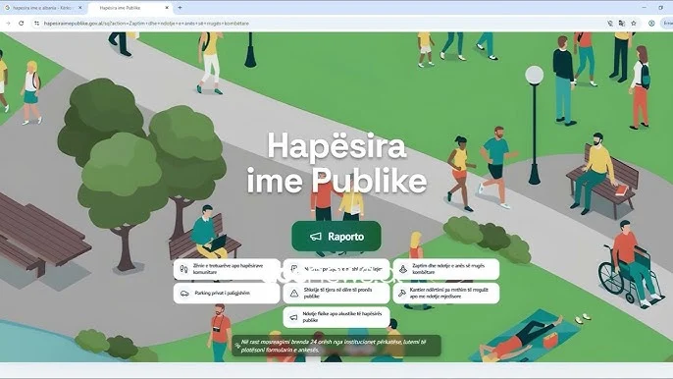Click the megaphone icon for acoustic pollution card

(x=293, y=317)
